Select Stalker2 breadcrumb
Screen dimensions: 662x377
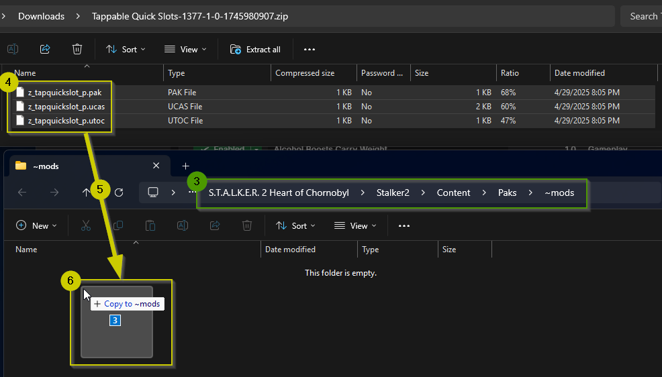393,193
